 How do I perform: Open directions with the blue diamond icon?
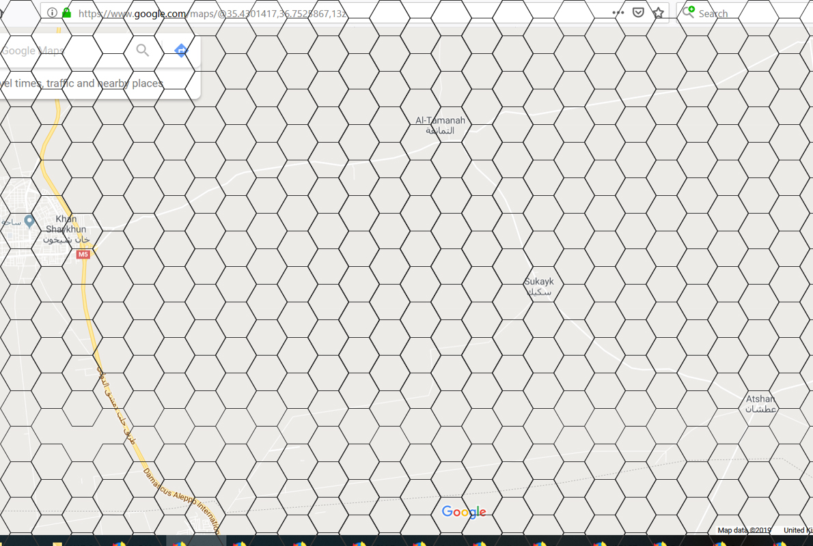point(181,51)
